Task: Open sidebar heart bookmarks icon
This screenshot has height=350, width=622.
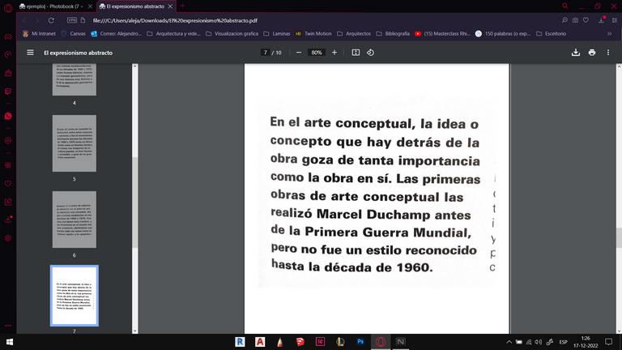Action: [x=8, y=183]
